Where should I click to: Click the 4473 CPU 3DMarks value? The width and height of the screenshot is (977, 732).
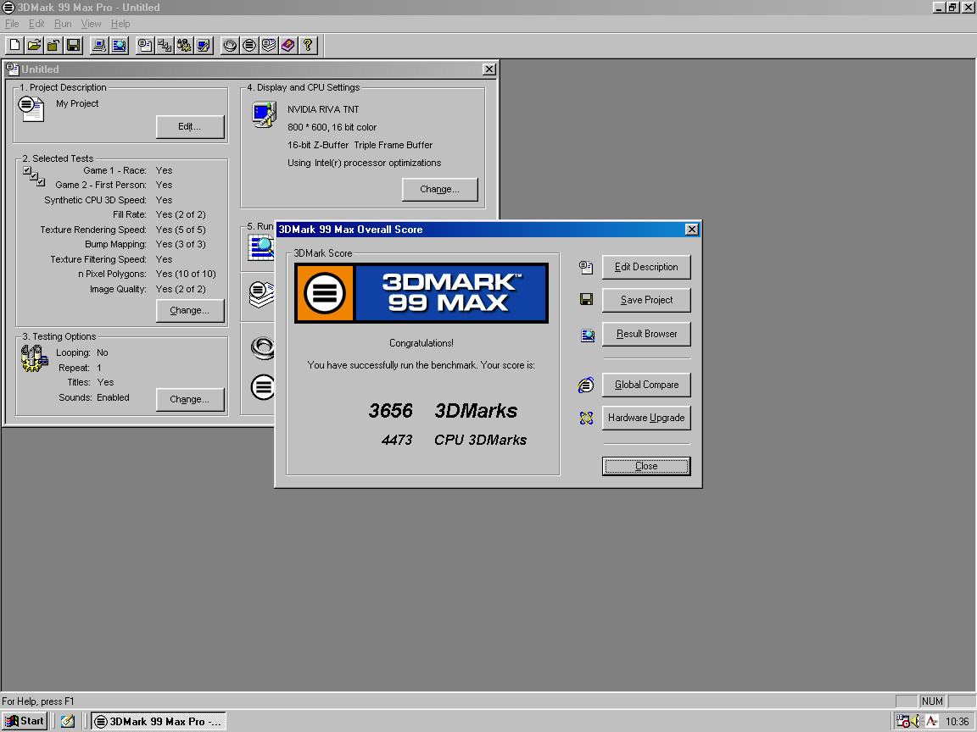[396, 440]
